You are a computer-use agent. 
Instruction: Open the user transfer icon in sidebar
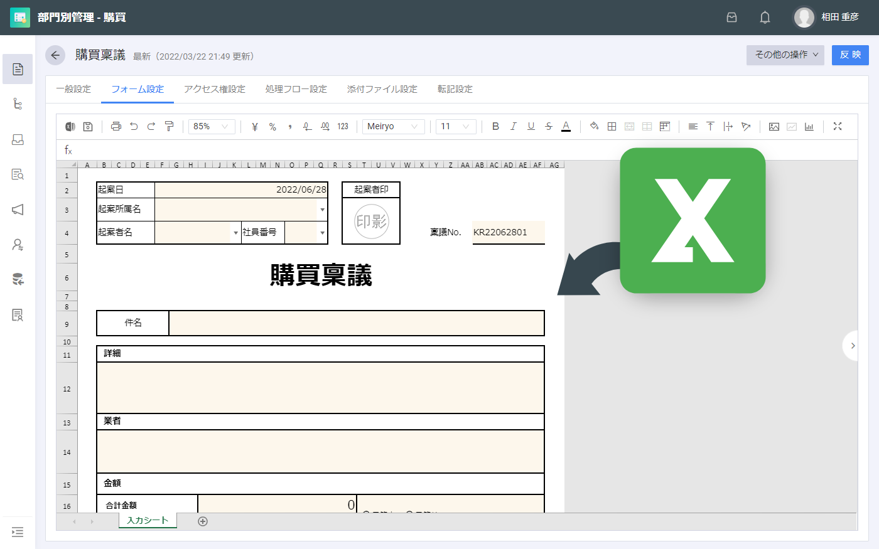[18, 245]
